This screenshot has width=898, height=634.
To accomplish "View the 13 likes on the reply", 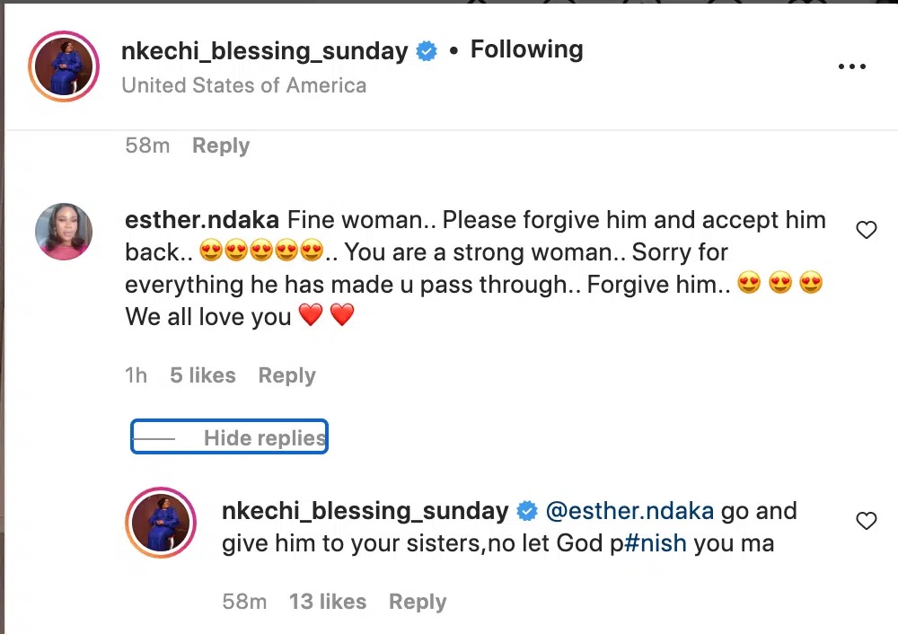I will (x=327, y=602).
